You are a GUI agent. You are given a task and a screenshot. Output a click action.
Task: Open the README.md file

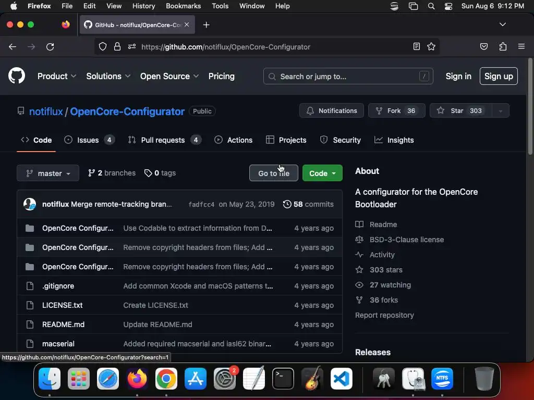63,324
